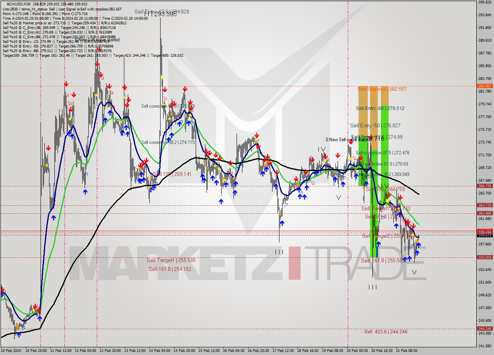This screenshot has width=494, height=355.
Task: Select the 'Sell Target1 | 255.585' label
Action: click(171, 260)
